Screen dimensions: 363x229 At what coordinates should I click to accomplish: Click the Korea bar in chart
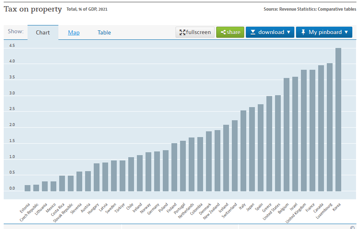click(338, 119)
